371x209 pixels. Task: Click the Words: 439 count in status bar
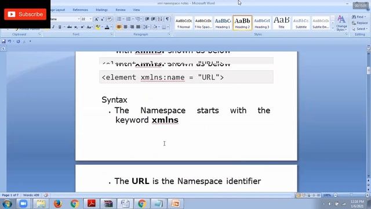31,195
